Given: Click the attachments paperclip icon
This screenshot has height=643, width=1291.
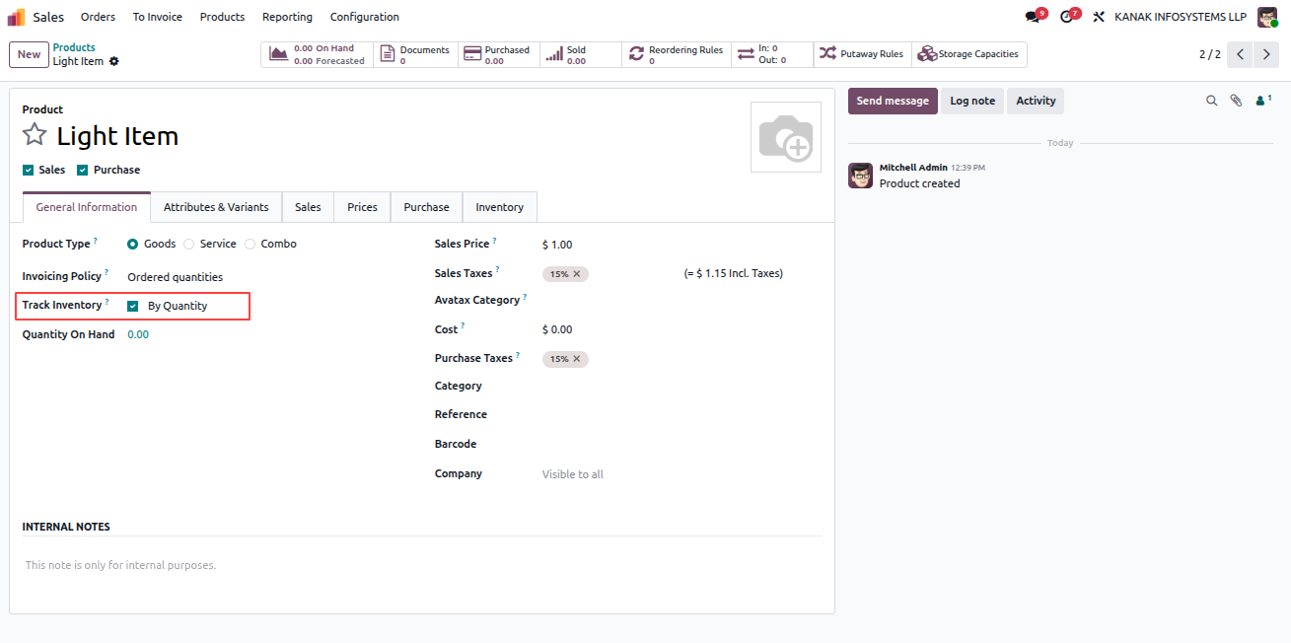Looking at the screenshot, I should click(x=1236, y=101).
